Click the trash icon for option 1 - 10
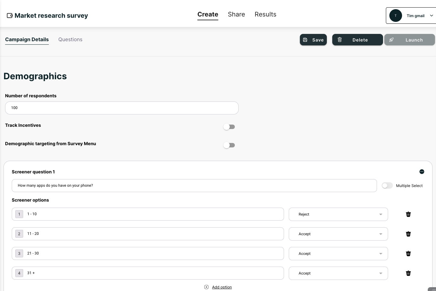 [408, 214]
